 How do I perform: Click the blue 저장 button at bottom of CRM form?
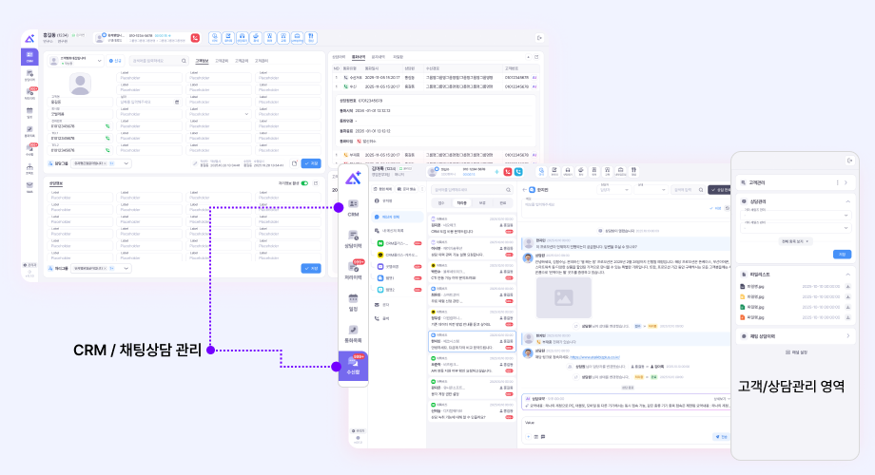point(311,268)
